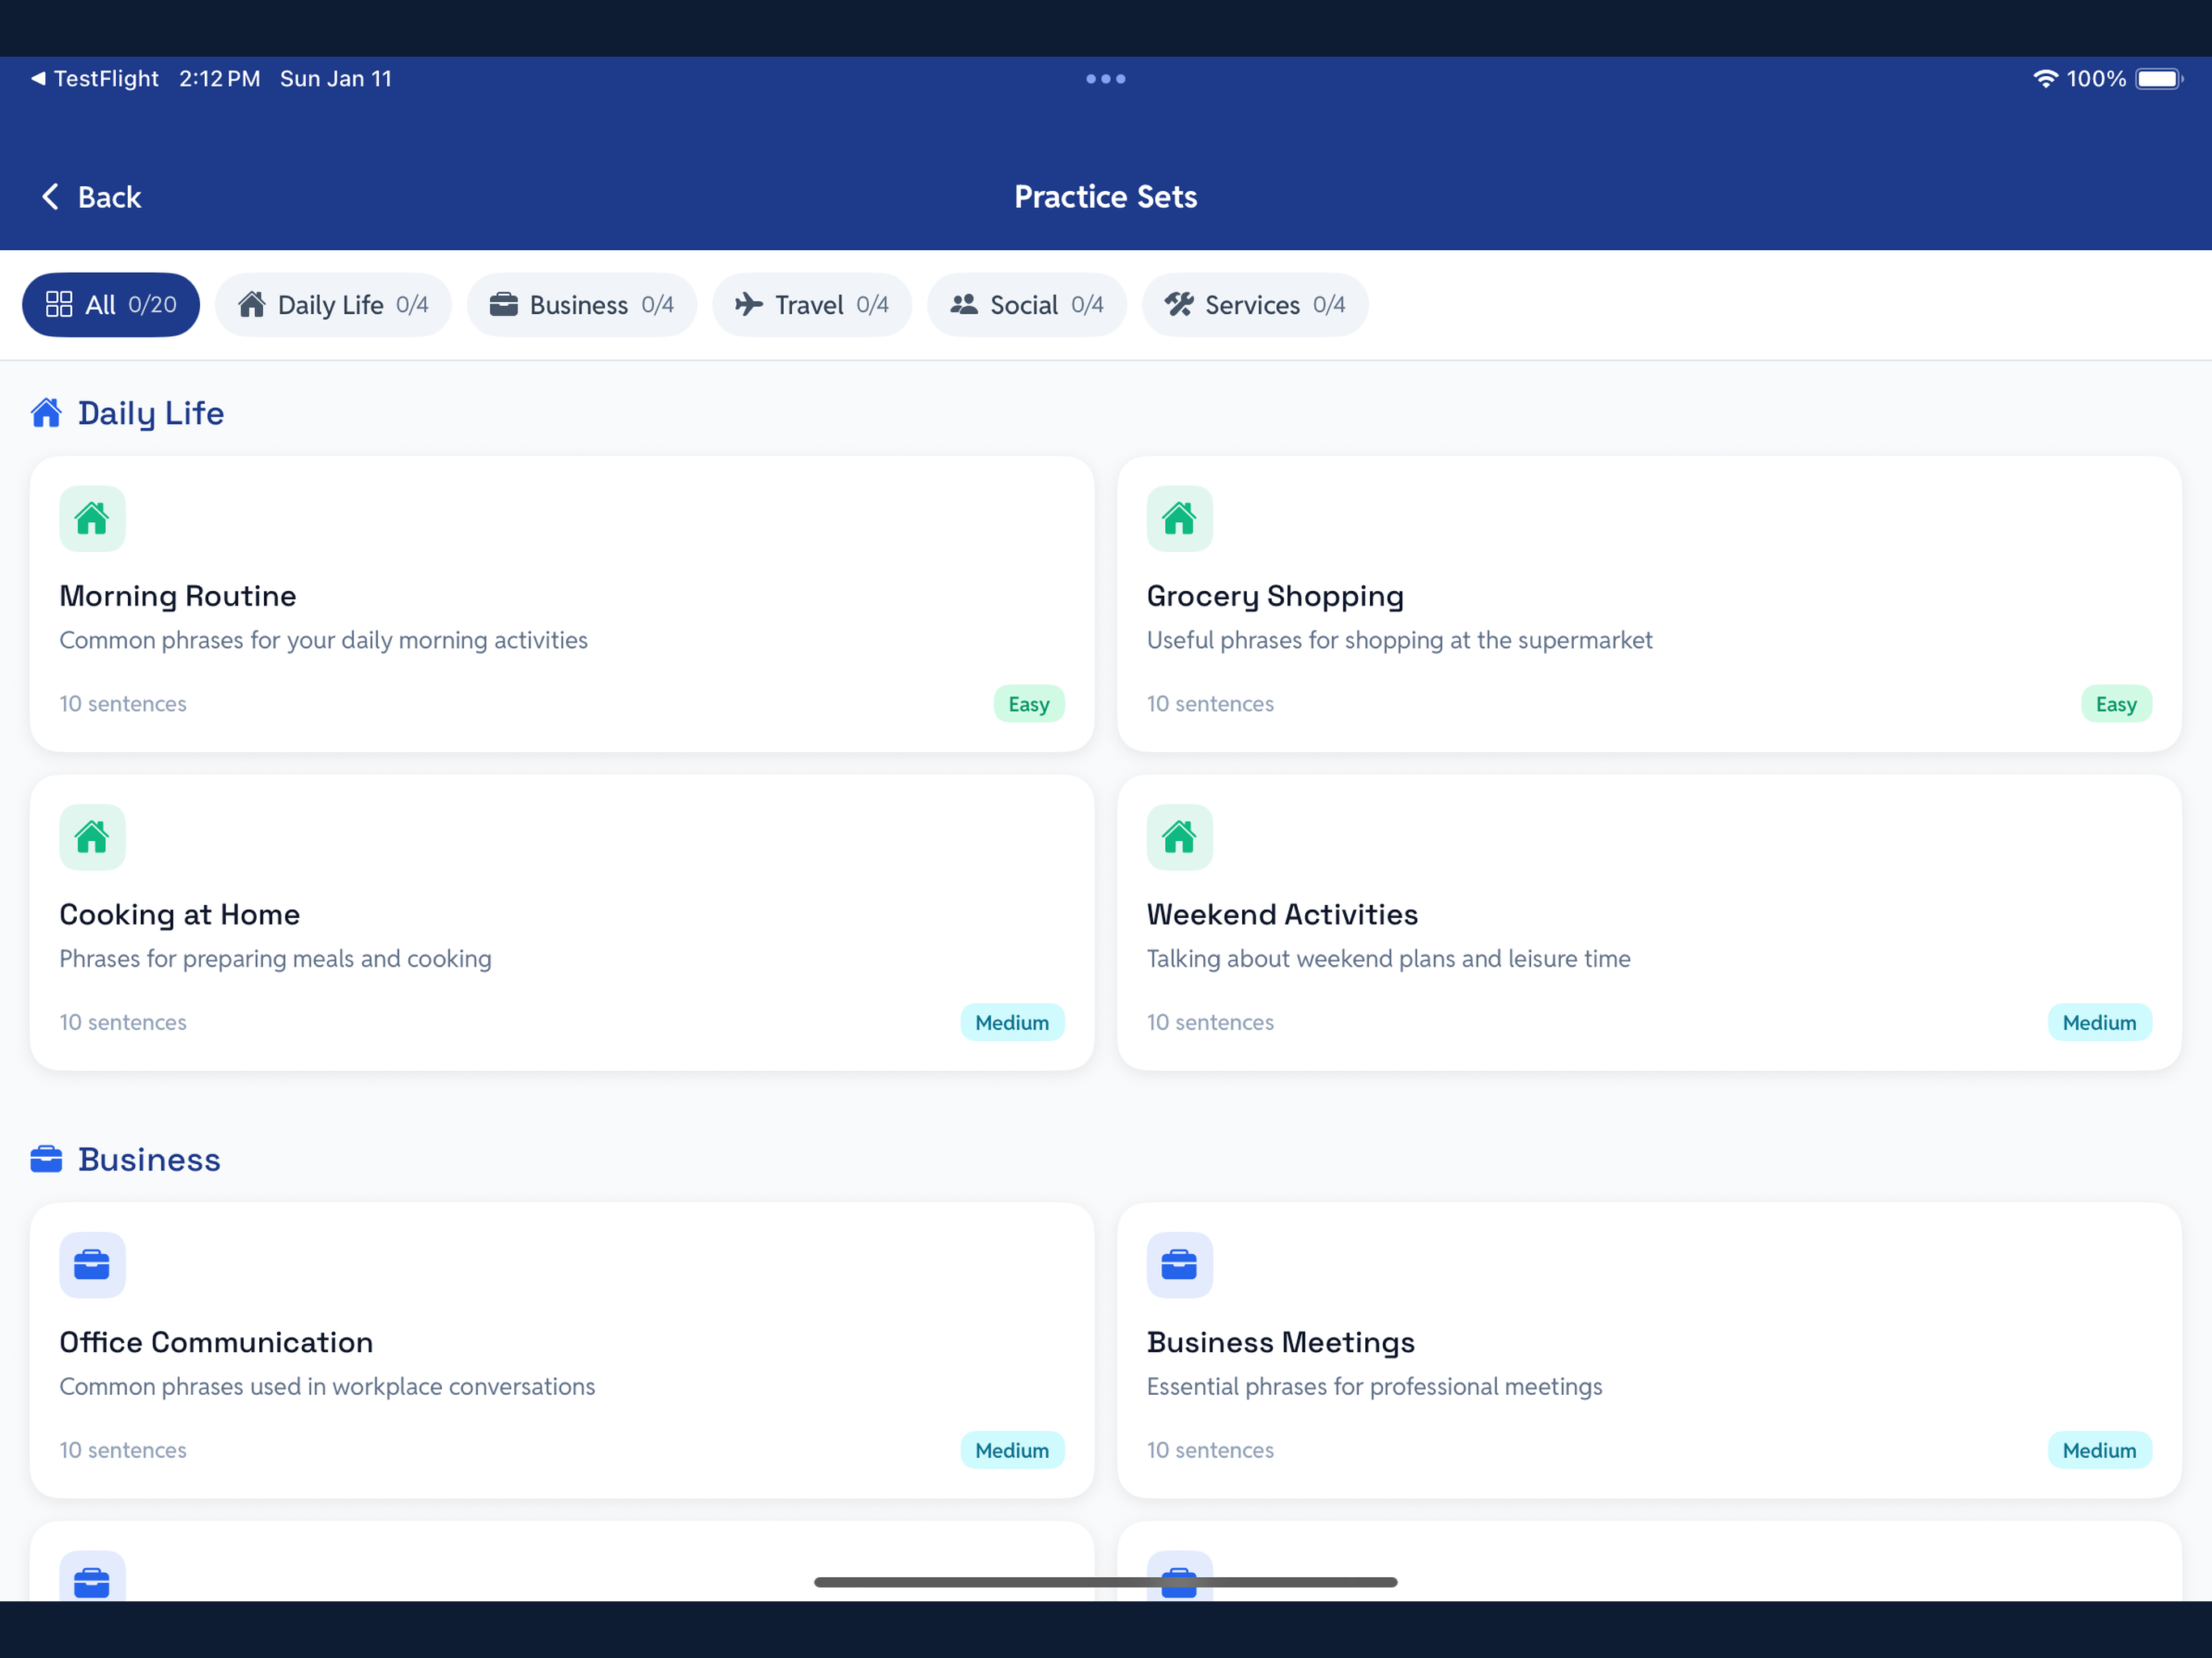Click Grocery Shopping's Easy difficulty badge
The image size is (2212, 1658).
[2116, 704]
